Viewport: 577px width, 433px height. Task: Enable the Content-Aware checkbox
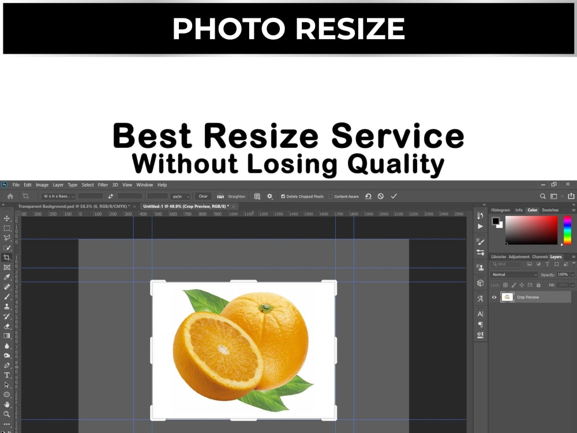click(x=331, y=196)
